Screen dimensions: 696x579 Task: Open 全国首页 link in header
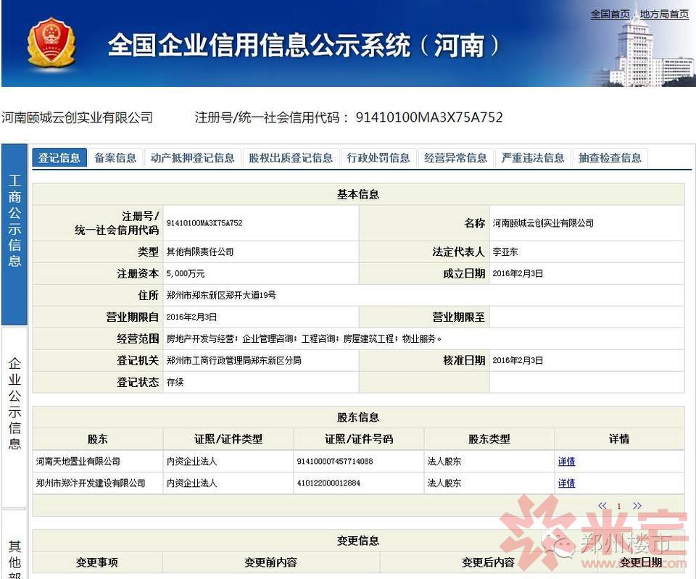click(610, 14)
